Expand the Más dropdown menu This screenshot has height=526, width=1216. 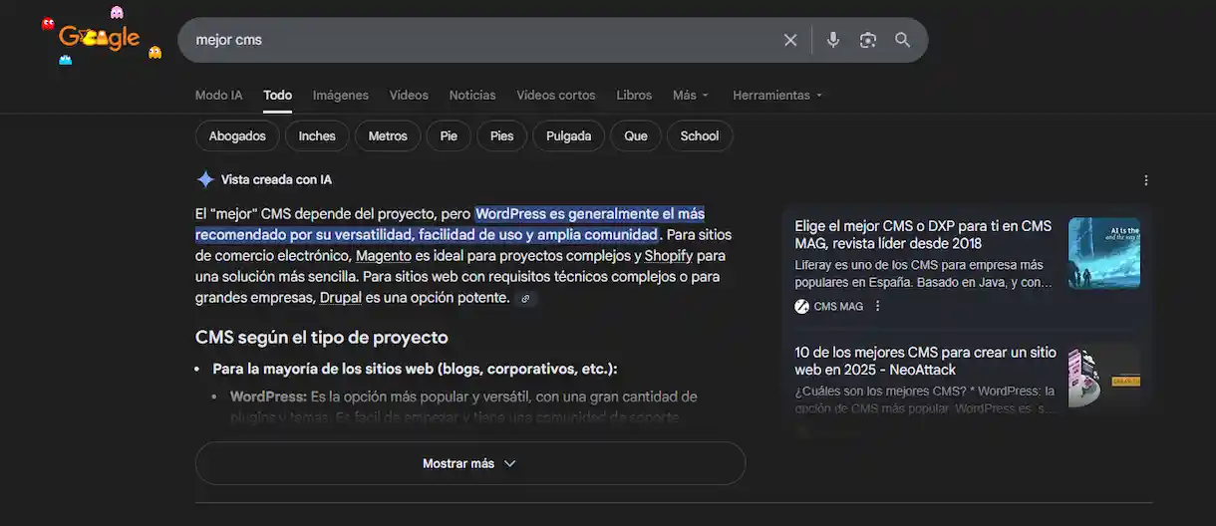point(690,96)
